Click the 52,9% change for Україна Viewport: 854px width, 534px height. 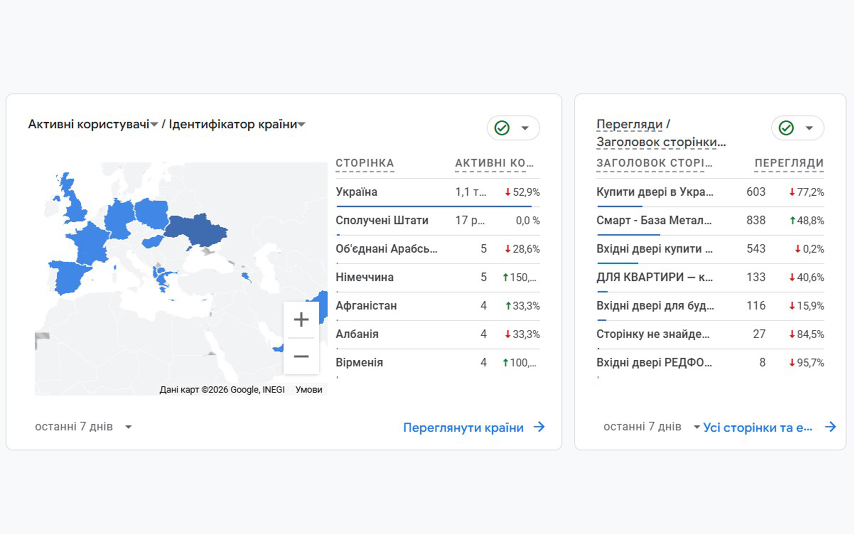coord(522,192)
